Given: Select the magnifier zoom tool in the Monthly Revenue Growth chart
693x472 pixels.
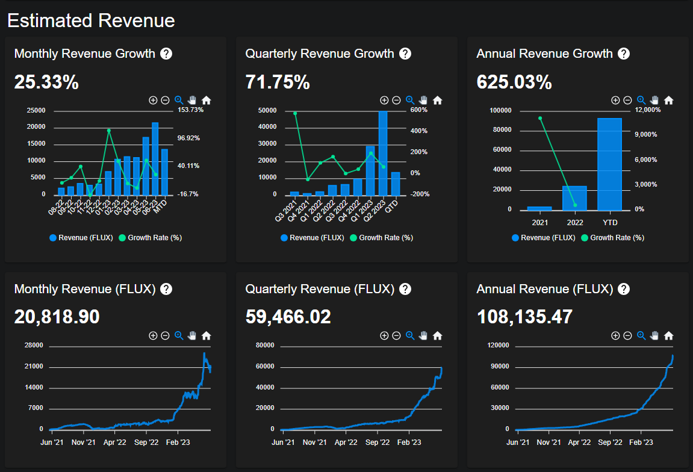Looking at the screenshot, I should 179,101.
